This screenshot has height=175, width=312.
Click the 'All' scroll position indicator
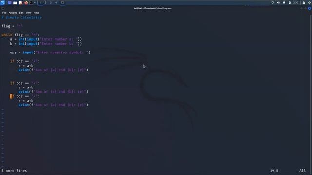tap(302, 171)
